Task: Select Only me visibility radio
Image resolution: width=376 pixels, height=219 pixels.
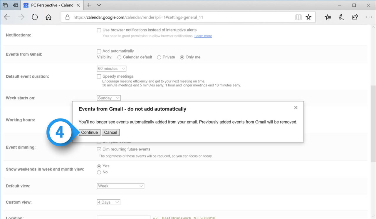Action: (182, 57)
